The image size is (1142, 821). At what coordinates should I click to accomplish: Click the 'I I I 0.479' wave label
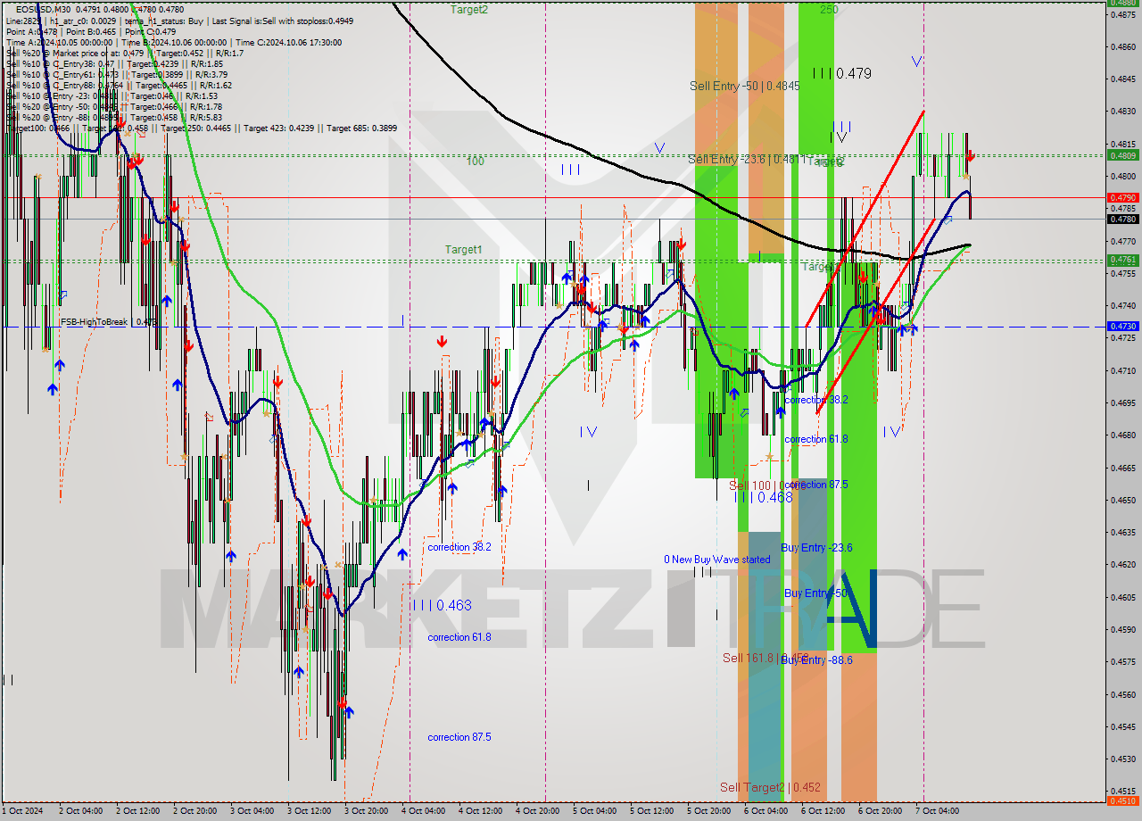[841, 73]
